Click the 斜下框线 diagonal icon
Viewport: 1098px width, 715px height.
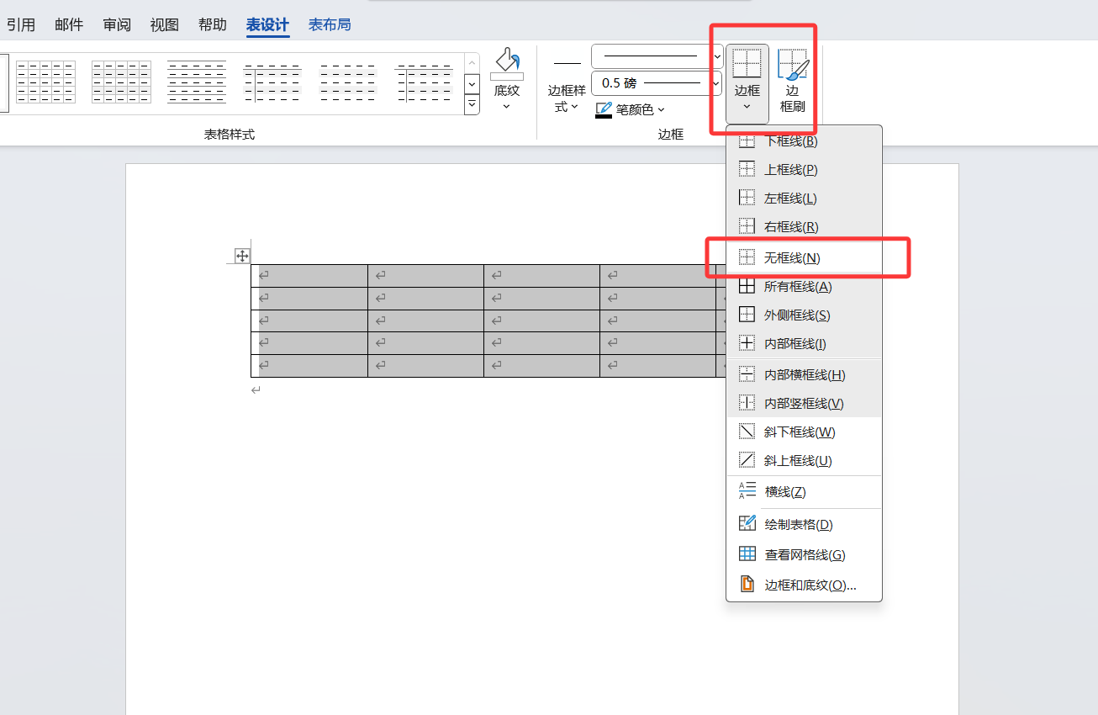pos(747,432)
